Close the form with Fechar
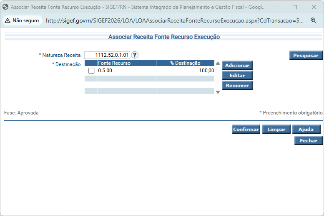The image size is (324, 216). tap(308, 141)
